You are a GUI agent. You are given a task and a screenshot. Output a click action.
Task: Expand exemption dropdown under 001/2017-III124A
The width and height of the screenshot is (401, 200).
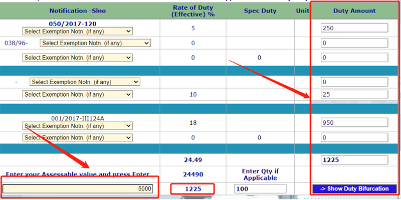click(78, 126)
